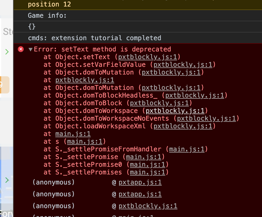Open pxtblockly.js:1 from the bottom anonymous frame
Screen dimensions: 262x217
[x=148, y=206]
